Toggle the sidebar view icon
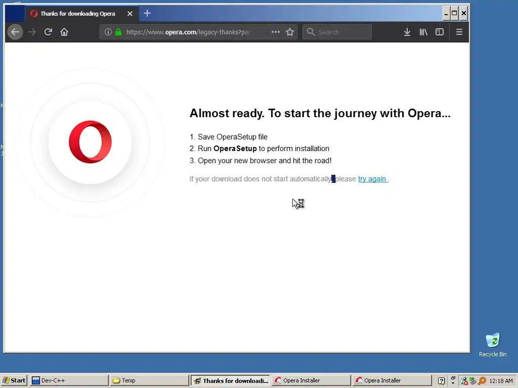This screenshot has width=518, height=388. click(x=440, y=32)
